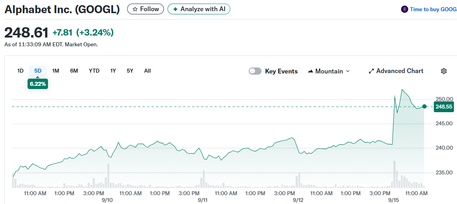This screenshot has width=457, height=204.
Task: Select the YTD range tab
Action: pyautogui.click(x=94, y=71)
